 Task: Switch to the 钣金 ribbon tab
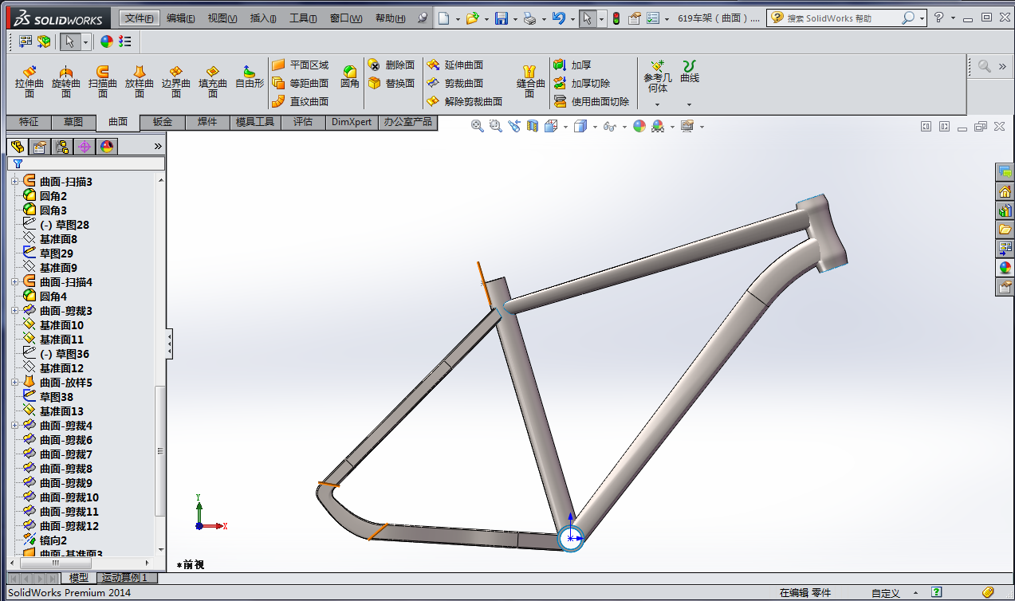pyautogui.click(x=163, y=122)
